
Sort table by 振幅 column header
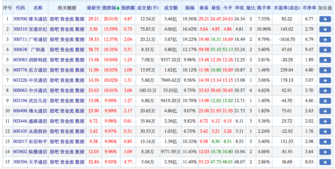[x=190, y=8]
